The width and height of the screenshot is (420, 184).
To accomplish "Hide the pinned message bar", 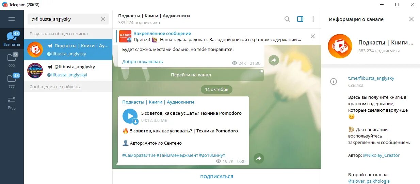I will pyautogui.click(x=313, y=36).
